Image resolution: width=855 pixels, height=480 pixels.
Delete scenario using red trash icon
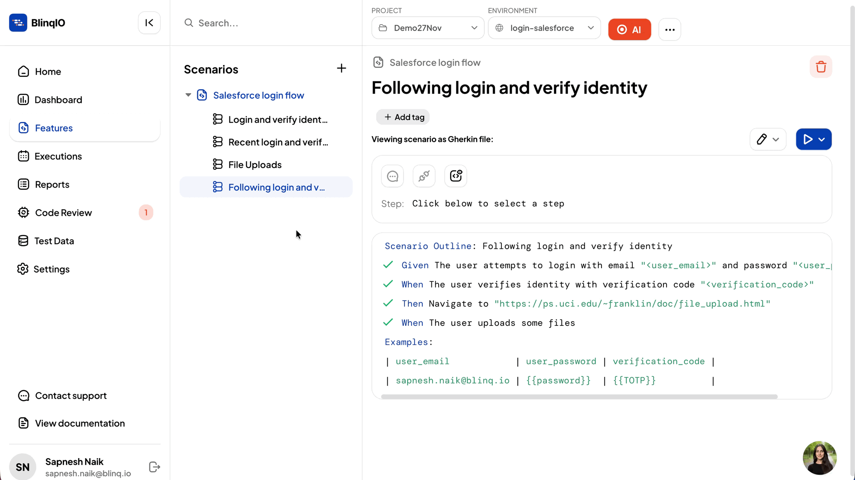[820, 67]
